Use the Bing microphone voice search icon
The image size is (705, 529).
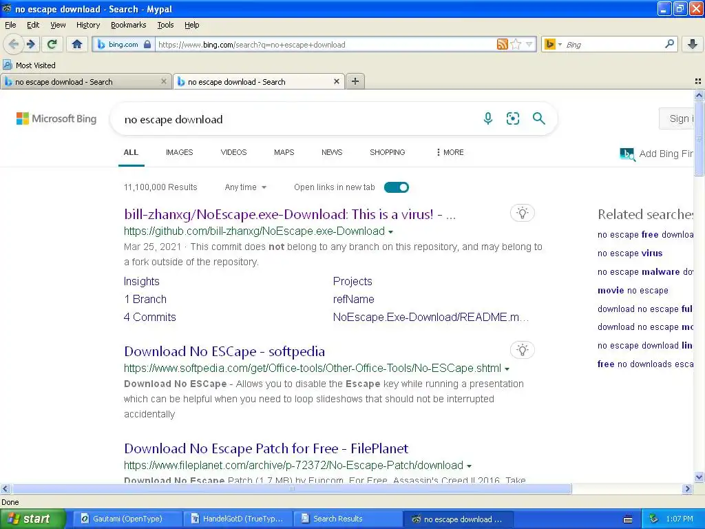tap(488, 118)
